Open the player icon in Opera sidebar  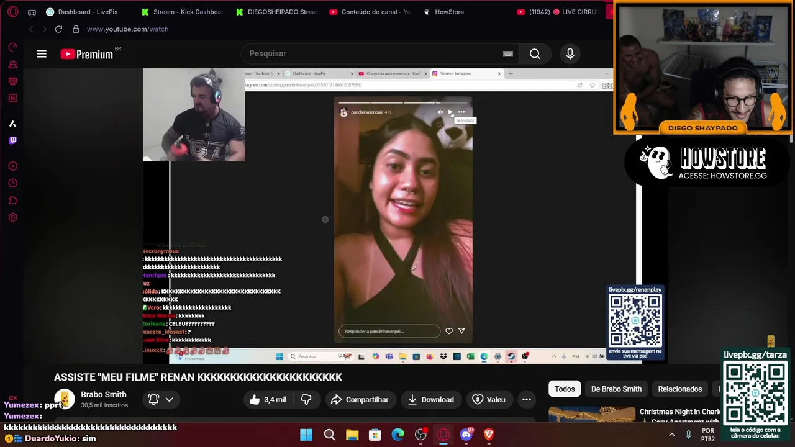coord(12,166)
